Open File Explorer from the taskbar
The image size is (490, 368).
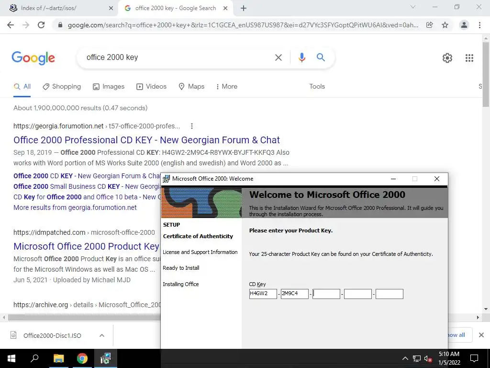point(58,358)
